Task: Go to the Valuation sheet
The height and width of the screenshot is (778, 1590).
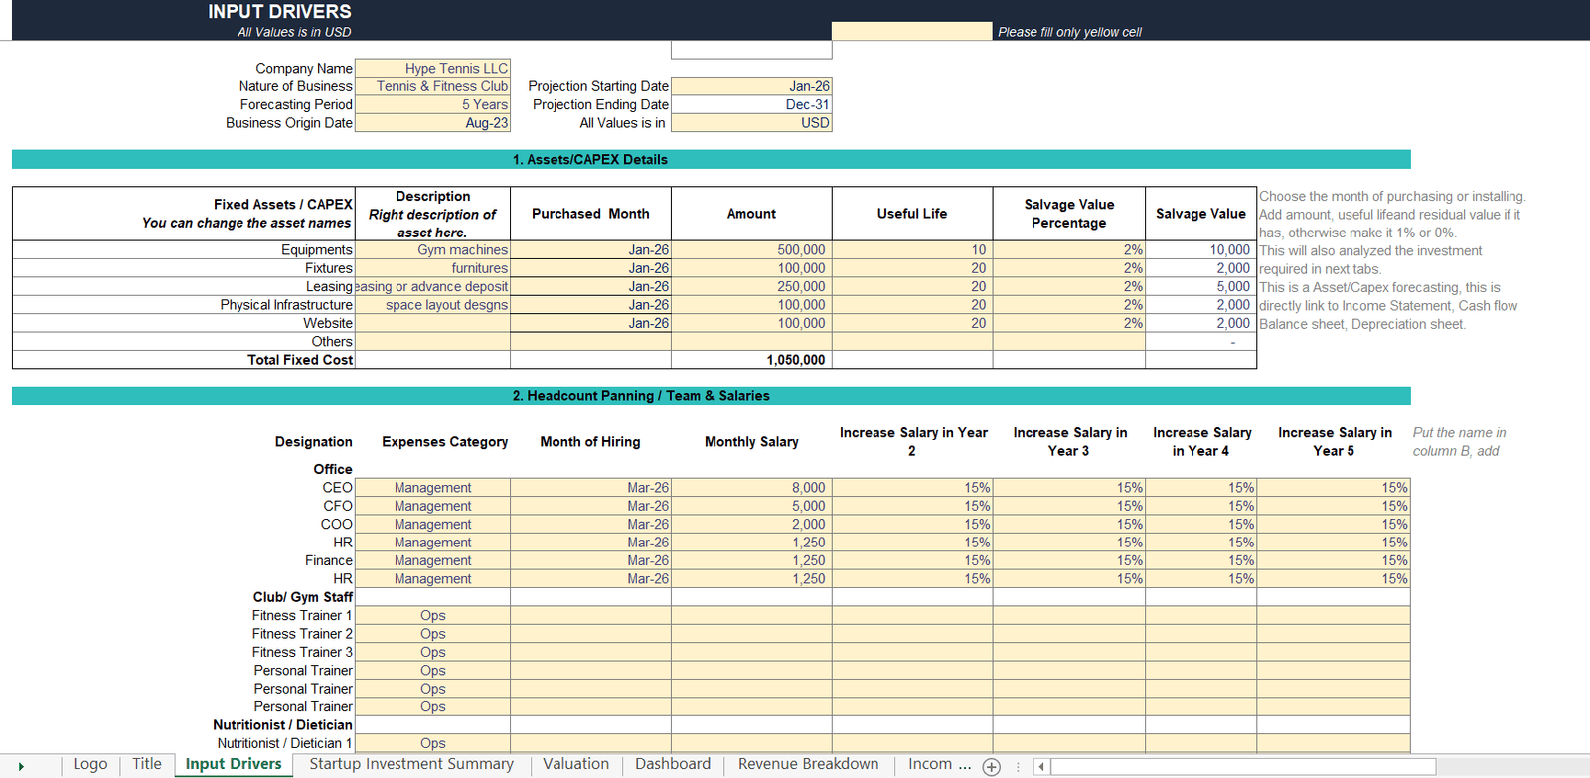Action: tap(575, 764)
